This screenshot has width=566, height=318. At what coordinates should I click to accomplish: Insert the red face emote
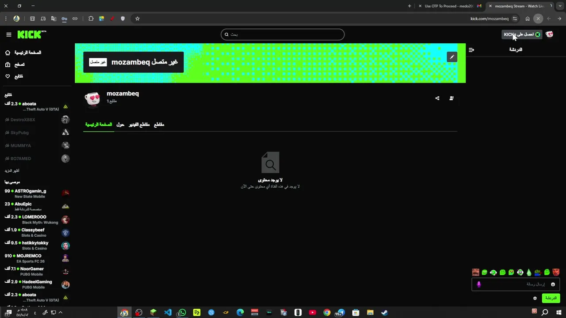tap(556, 273)
